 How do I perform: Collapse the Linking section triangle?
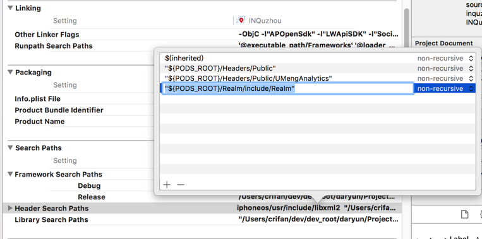[10, 8]
